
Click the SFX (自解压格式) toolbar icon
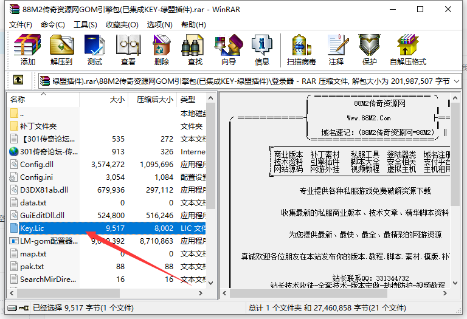click(x=408, y=46)
